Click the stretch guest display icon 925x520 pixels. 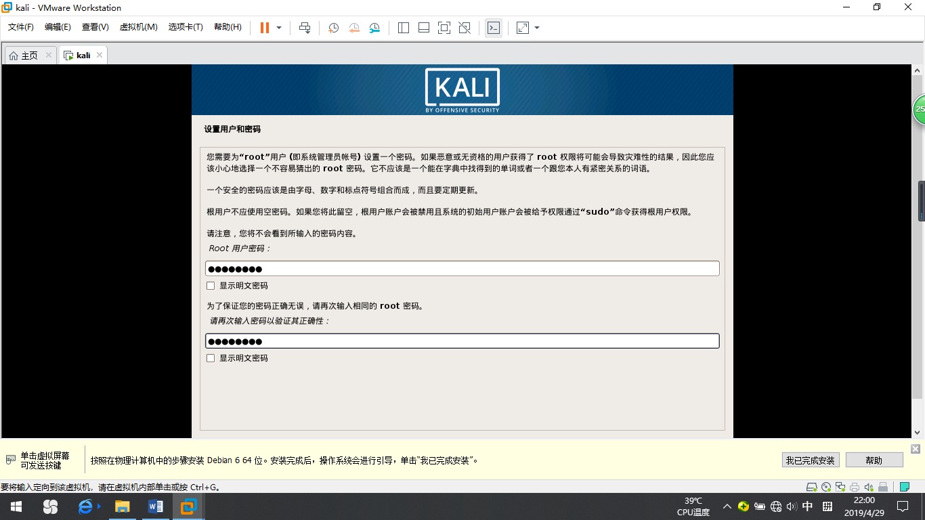pyautogui.click(x=523, y=28)
